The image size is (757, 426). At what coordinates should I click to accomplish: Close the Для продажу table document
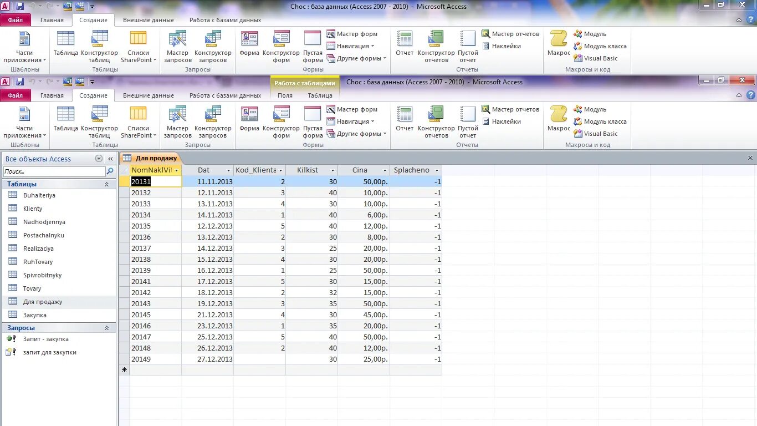coord(750,158)
